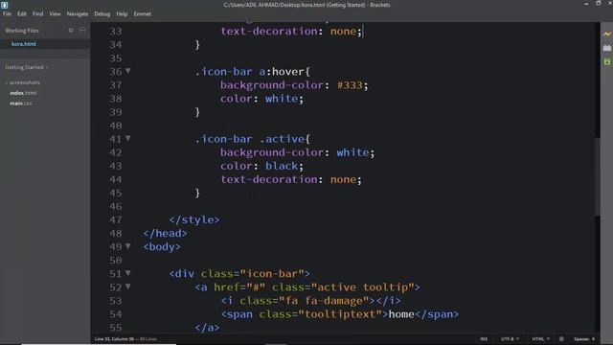Open main.css from the project tree

(21, 103)
